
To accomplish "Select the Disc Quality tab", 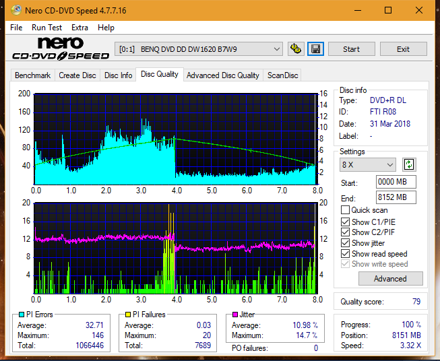I will 160,74.
